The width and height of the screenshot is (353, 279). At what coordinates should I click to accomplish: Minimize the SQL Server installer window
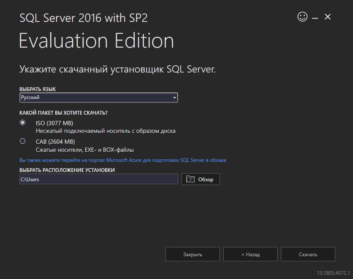(315, 18)
